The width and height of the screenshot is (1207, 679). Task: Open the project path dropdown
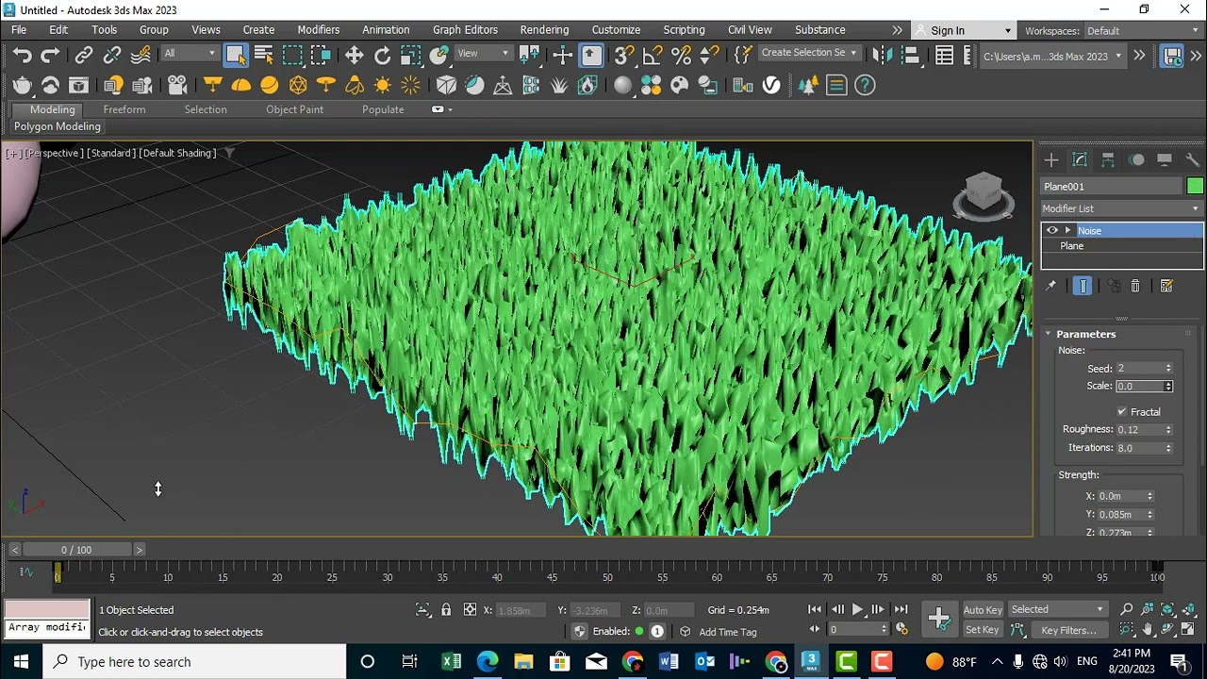point(1052,57)
